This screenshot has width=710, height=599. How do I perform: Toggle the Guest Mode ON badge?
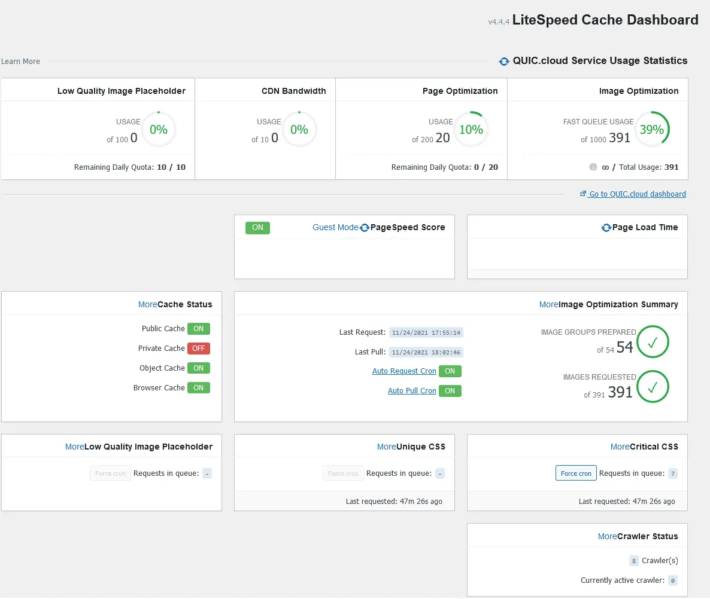(x=257, y=228)
